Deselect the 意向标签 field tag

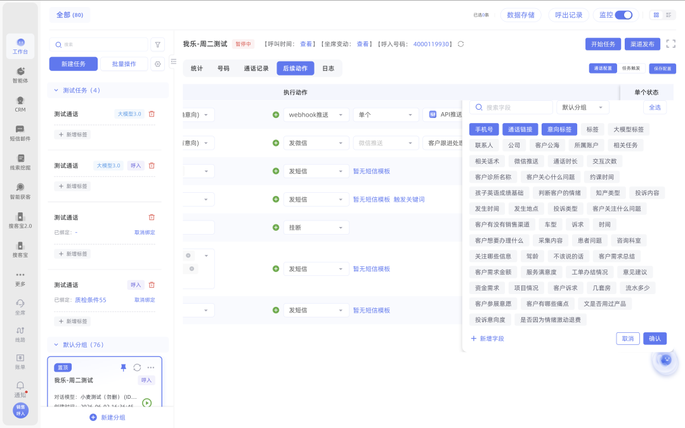[x=559, y=129]
